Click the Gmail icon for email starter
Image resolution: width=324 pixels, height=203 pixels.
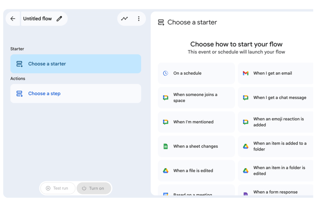(x=245, y=73)
